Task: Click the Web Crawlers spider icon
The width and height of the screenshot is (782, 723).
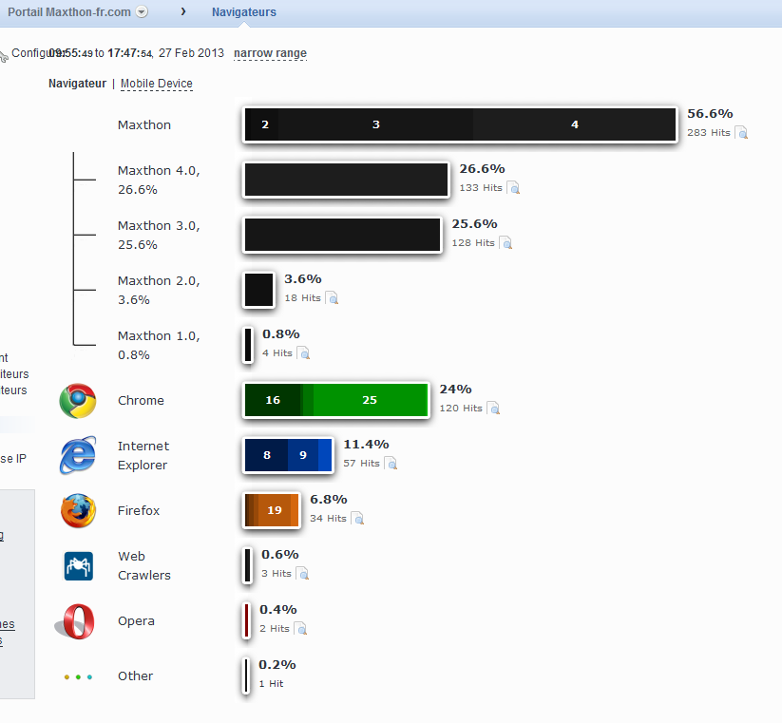Action: click(79, 566)
